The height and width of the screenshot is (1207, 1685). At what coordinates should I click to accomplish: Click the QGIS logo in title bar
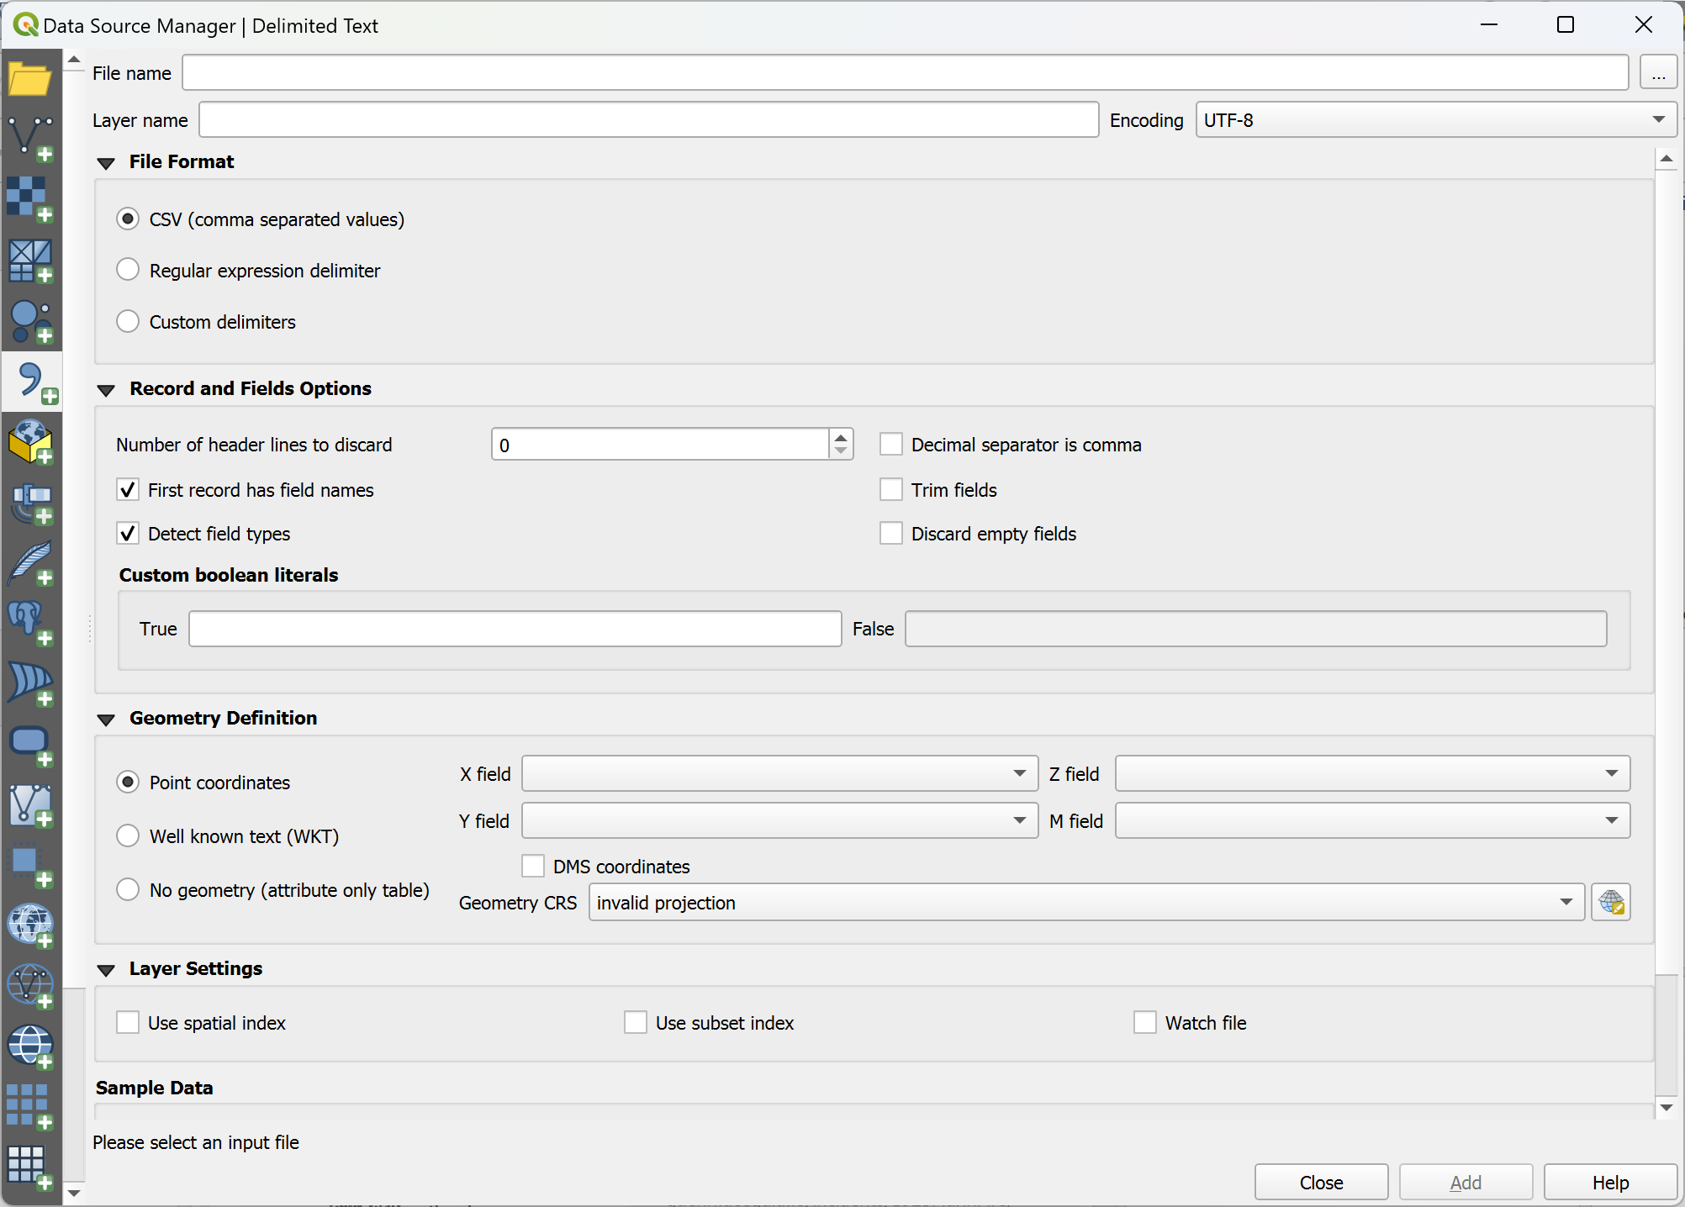click(25, 24)
